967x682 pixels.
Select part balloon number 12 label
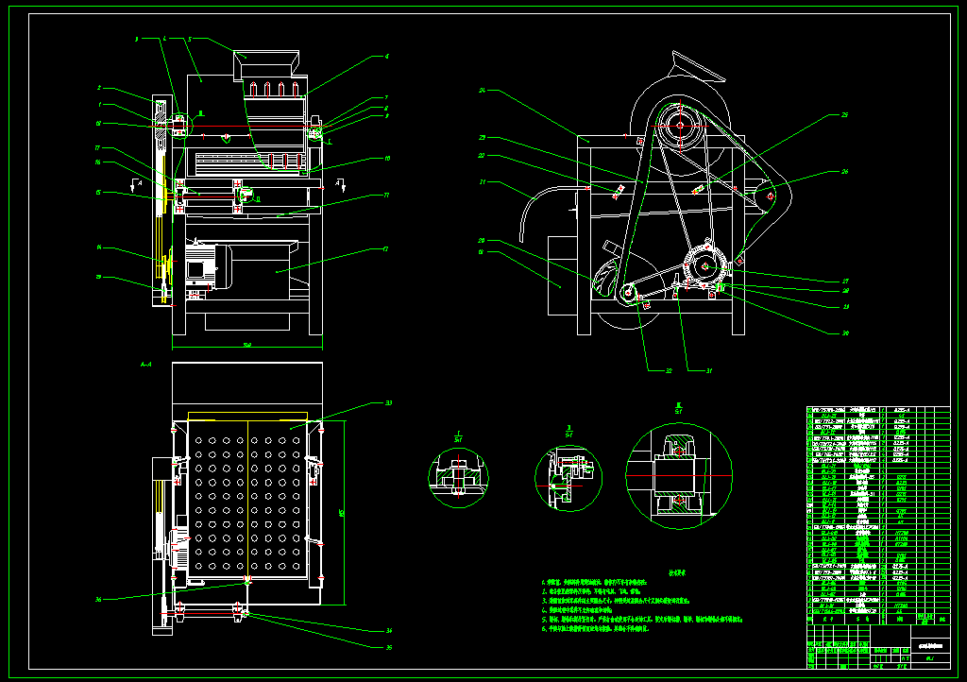point(386,249)
